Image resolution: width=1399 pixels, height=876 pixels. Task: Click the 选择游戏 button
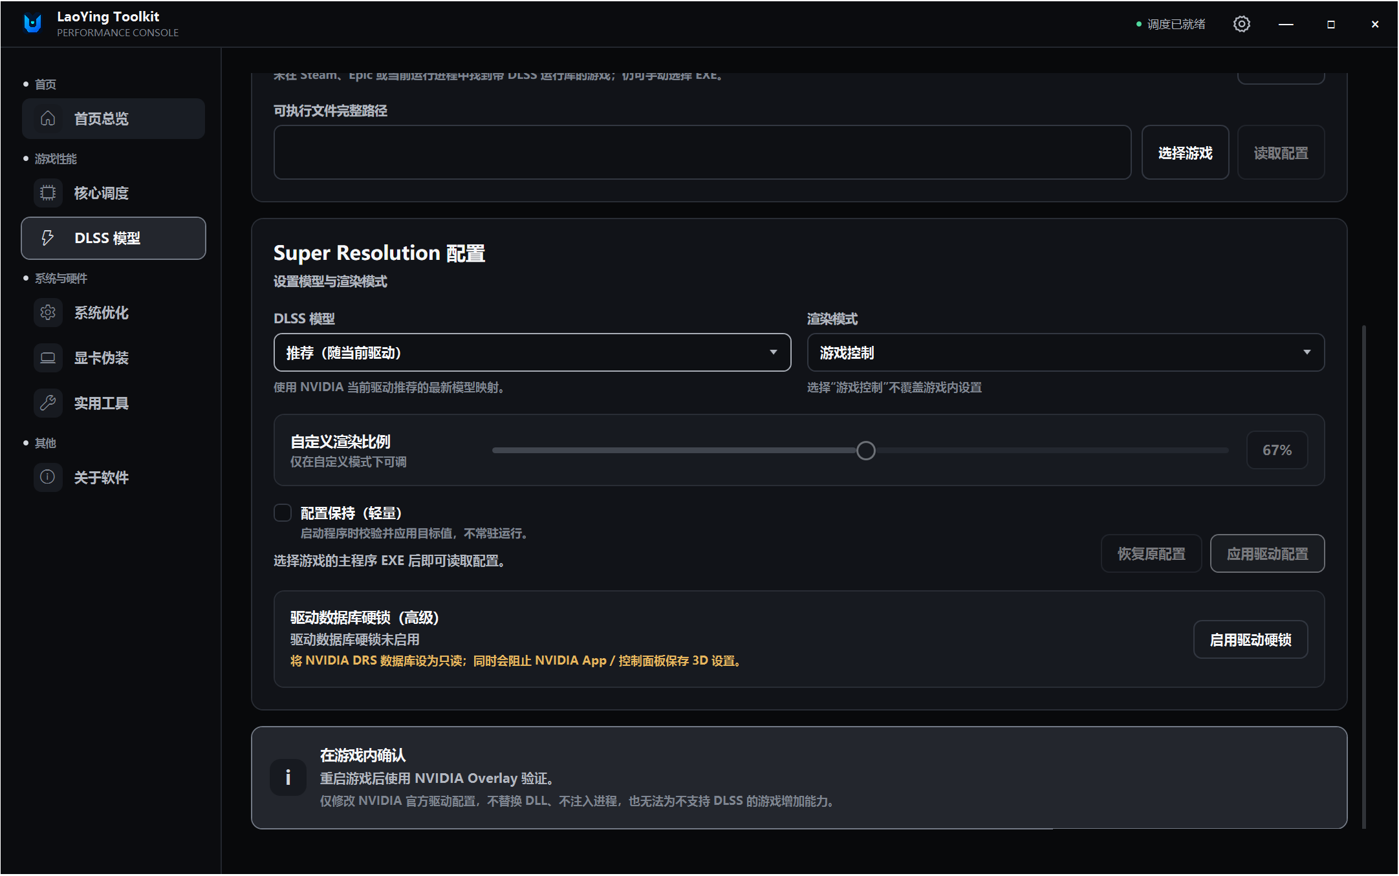point(1185,153)
